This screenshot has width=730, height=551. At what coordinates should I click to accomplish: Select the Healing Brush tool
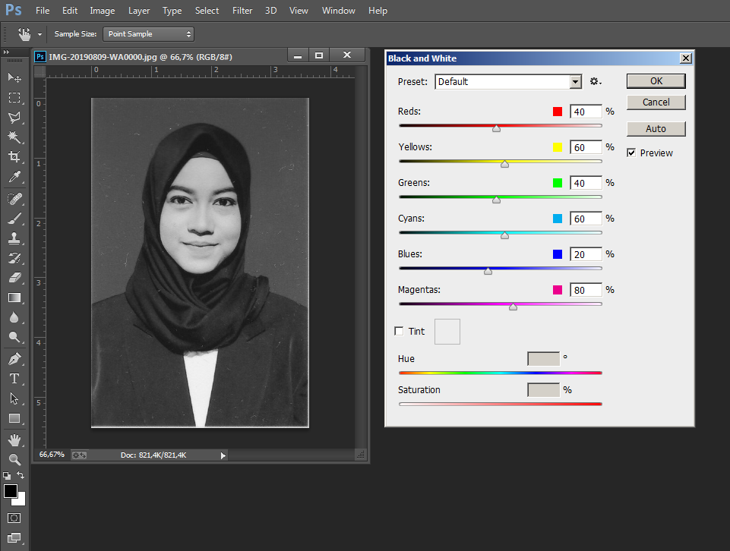[x=14, y=199]
